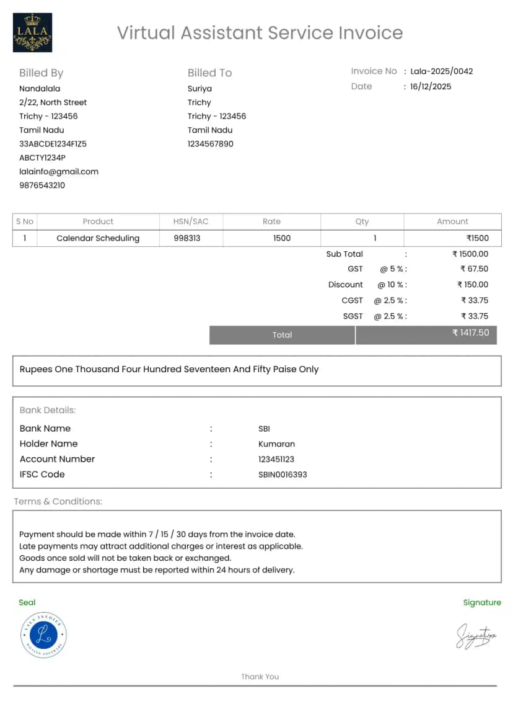Click the Sub Total value '₹ 1500.00'
Image resolution: width=513 pixels, height=727 pixels.
470,254
